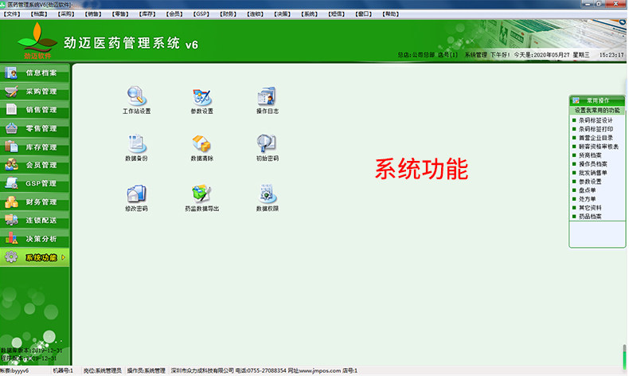Open 顾客资格审核表 shortcut
This screenshot has width=629, height=376.
[598, 147]
